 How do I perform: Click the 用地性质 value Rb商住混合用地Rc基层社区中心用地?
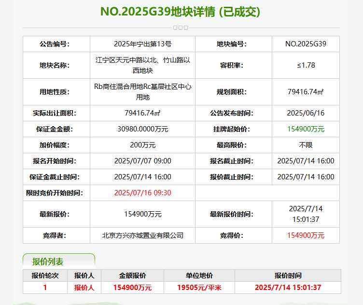142,92
